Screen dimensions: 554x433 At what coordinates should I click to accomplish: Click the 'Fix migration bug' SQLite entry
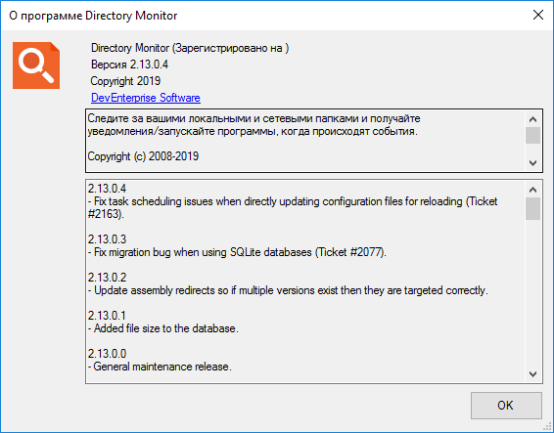[x=237, y=252]
